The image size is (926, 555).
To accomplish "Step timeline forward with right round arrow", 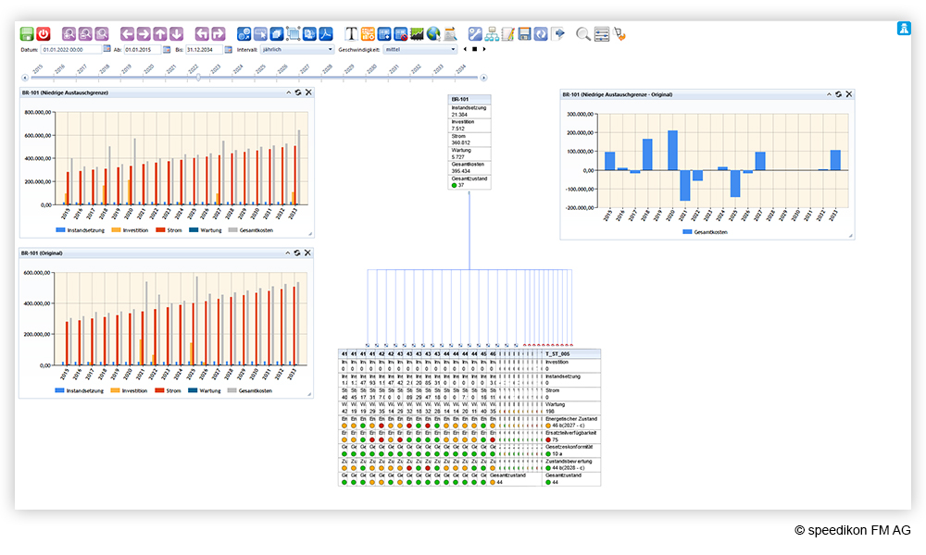I will tap(483, 78).
